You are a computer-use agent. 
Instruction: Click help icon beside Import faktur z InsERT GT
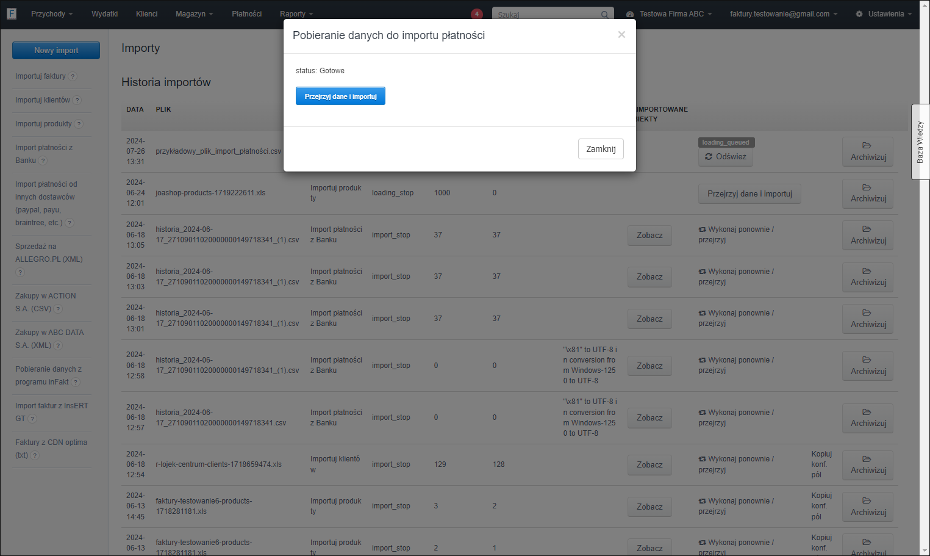point(32,419)
